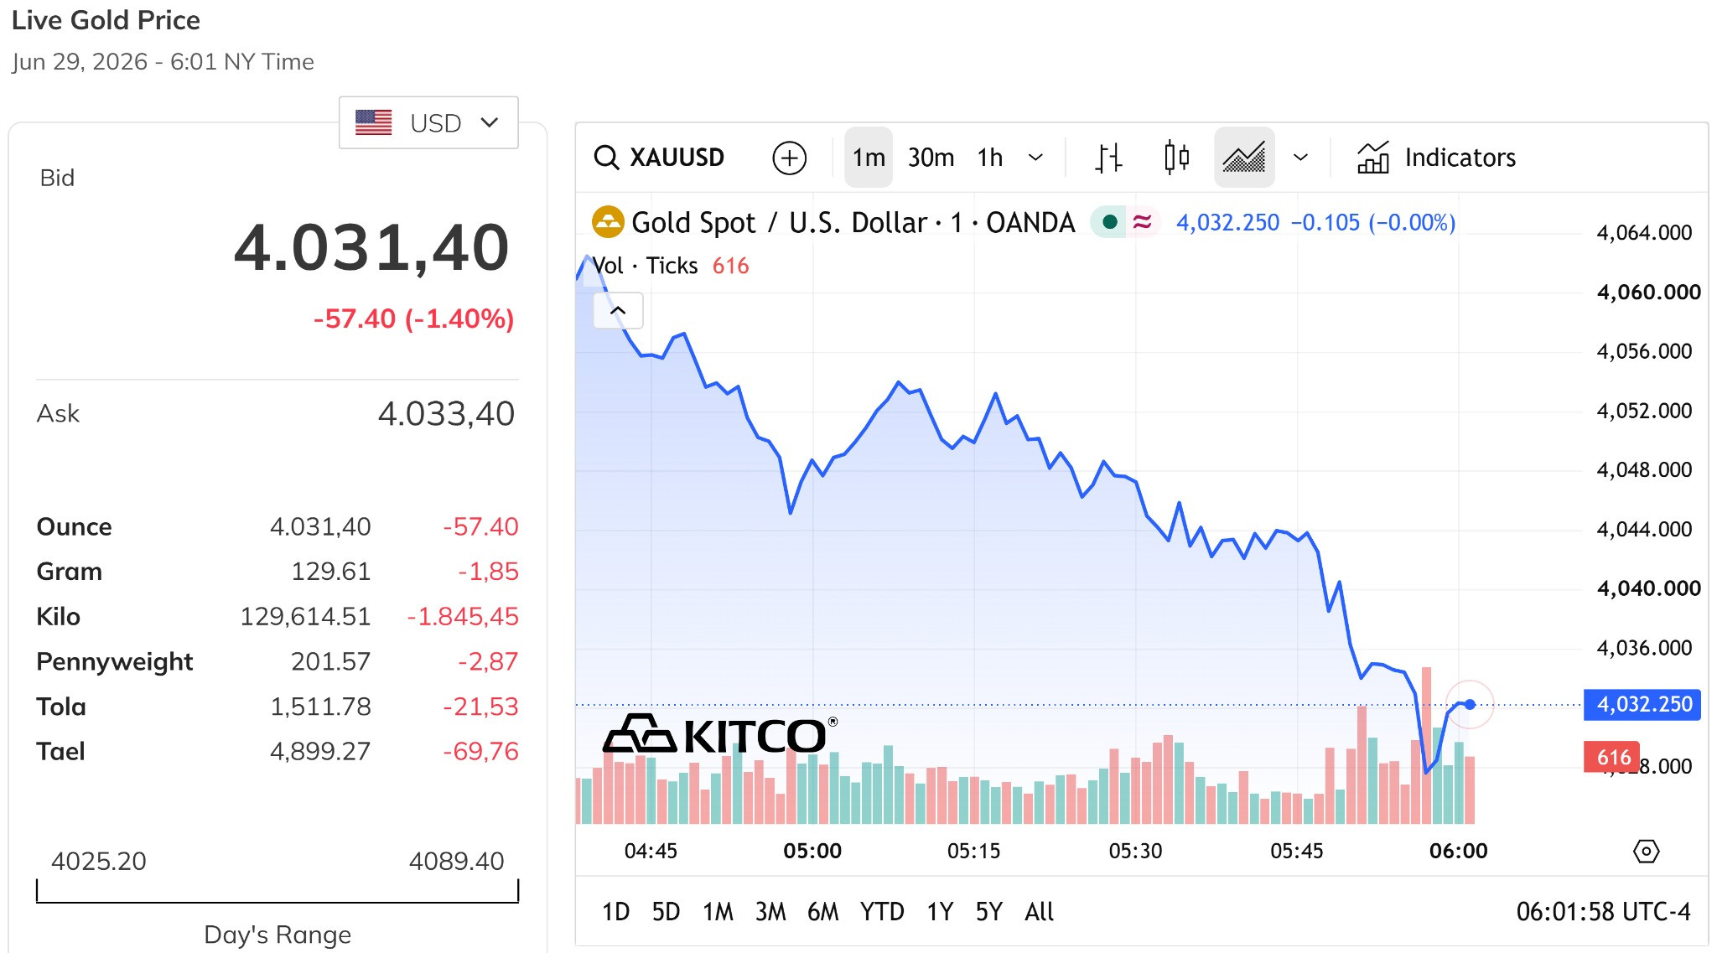Viewport: 1717px width, 953px height.
Task: Select the 1D date range
Action: tap(615, 912)
